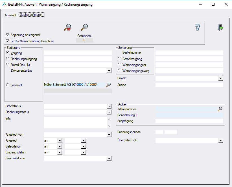This screenshot has width=232, height=187.
Task: Select the Suche definieren tab
Action: [x=32, y=15]
